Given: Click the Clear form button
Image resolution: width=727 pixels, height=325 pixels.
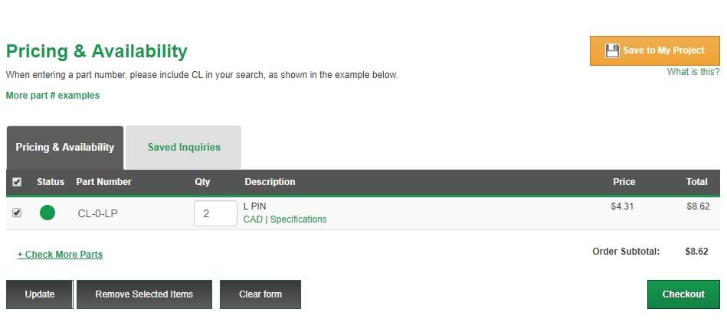Looking at the screenshot, I should [x=260, y=294].
